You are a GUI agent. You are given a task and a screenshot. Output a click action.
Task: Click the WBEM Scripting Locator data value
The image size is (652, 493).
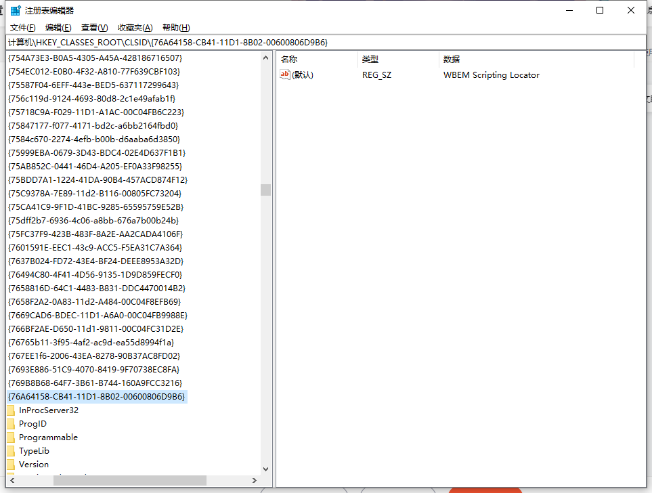pos(492,75)
